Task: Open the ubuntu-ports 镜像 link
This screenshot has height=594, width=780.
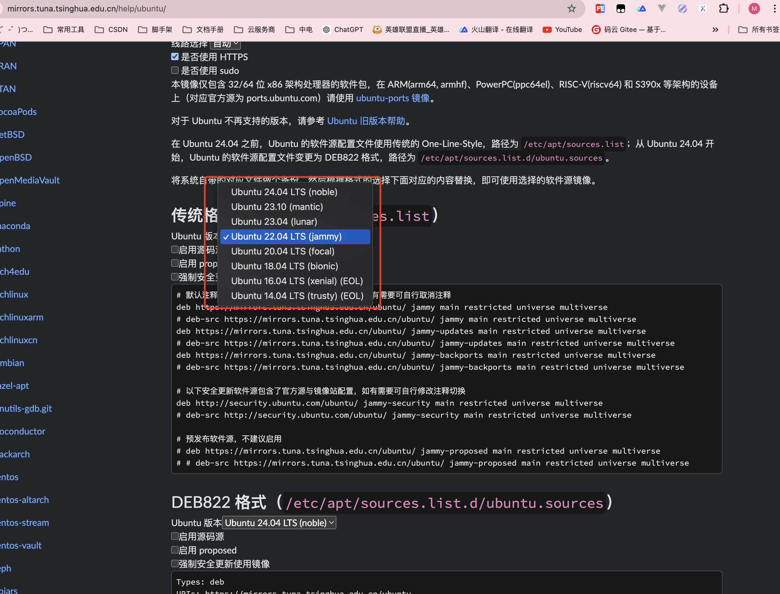Action: point(393,98)
